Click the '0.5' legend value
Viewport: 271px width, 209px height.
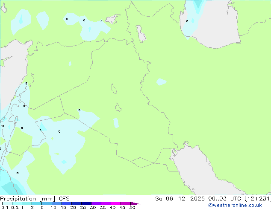point(15,207)
